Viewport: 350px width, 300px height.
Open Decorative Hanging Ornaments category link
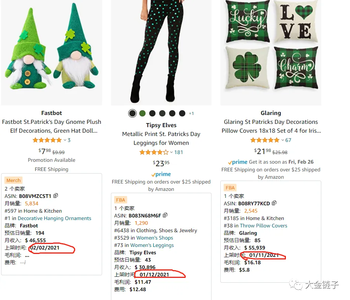[55, 218]
